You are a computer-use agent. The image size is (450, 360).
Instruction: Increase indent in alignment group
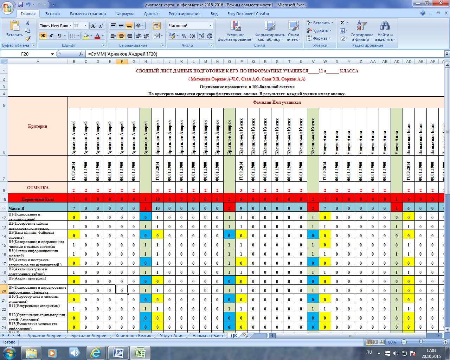pos(147,36)
